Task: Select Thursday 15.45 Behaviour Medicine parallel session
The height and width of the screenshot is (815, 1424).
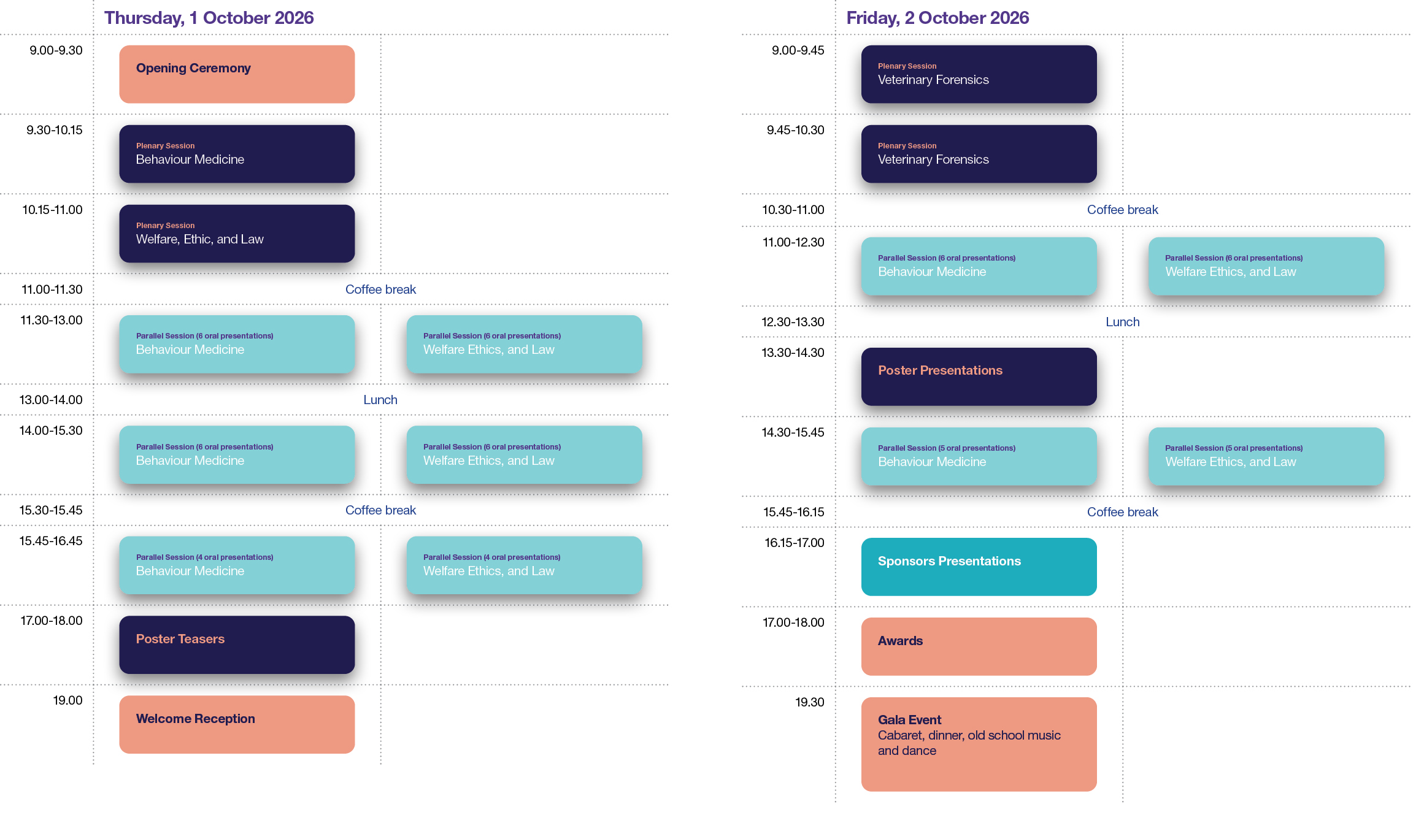Action: pos(237,565)
